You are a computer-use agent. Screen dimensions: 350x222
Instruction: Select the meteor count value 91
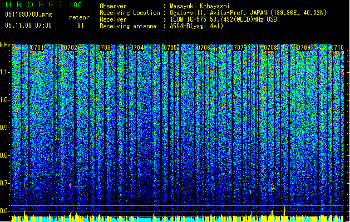point(81,26)
